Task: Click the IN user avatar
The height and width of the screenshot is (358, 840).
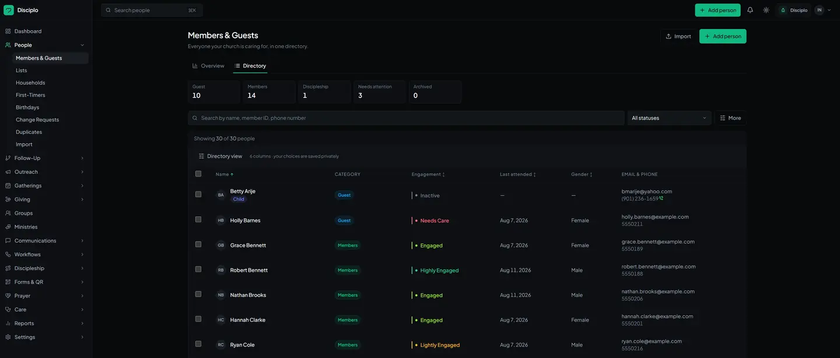Action: click(x=819, y=10)
